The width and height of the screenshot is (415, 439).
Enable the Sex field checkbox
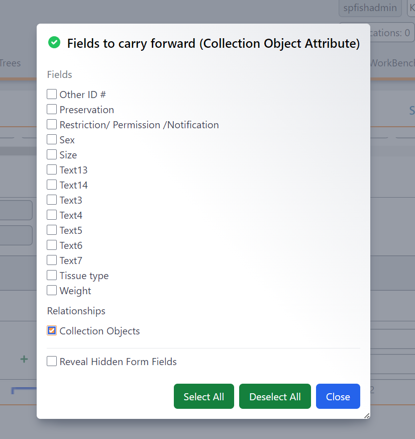[x=51, y=139]
